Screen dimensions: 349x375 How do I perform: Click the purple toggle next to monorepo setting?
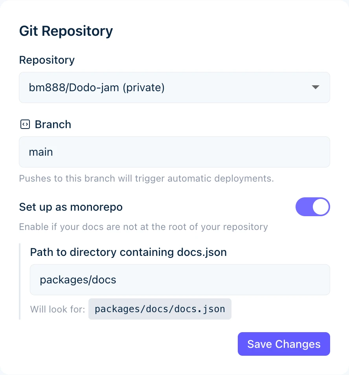point(313,207)
